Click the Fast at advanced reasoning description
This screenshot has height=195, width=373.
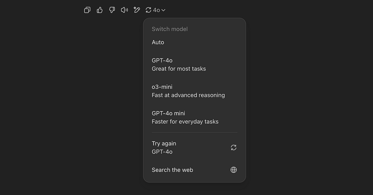click(188, 95)
